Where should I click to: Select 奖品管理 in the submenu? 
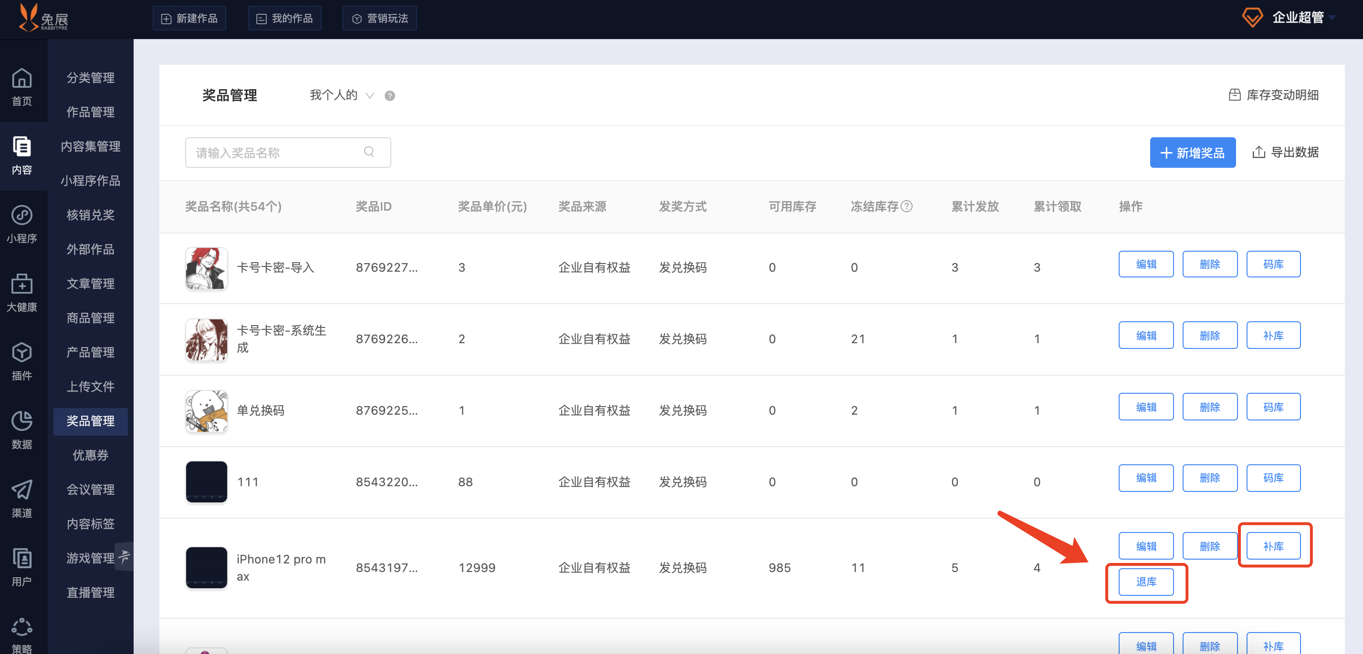pos(91,421)
